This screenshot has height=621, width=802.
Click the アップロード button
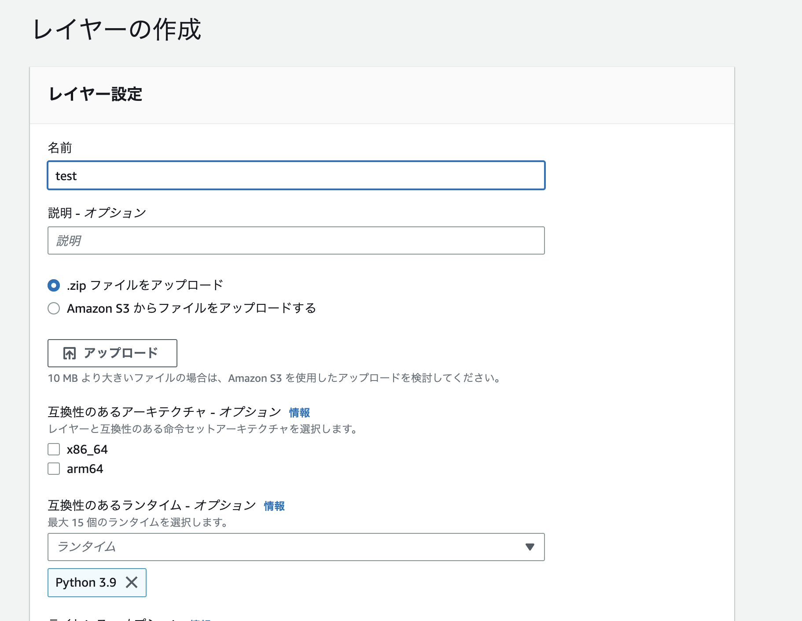[x=112, y=353]
